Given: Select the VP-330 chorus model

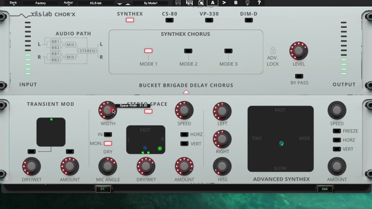Looking at the screenshot, I should (x=209, y=20).
